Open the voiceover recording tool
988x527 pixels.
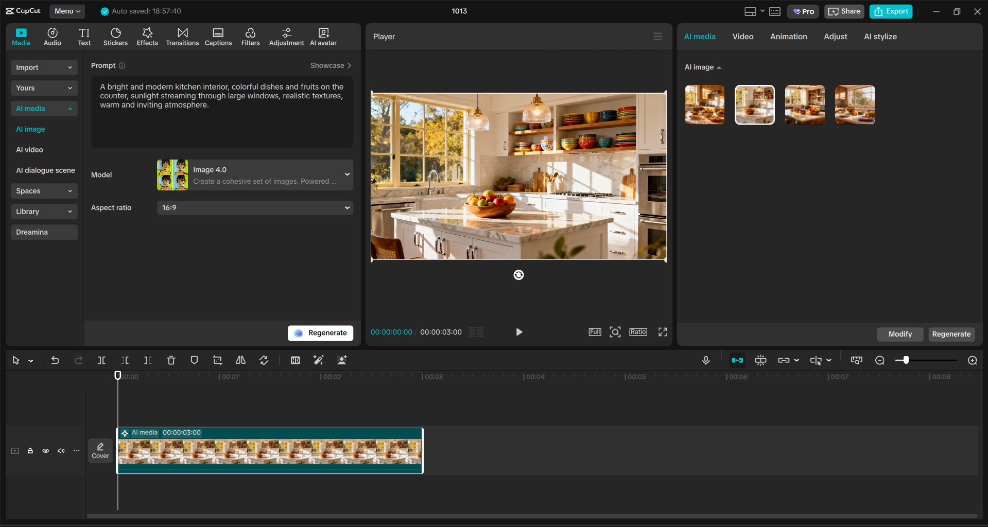[x=706, y=360]
